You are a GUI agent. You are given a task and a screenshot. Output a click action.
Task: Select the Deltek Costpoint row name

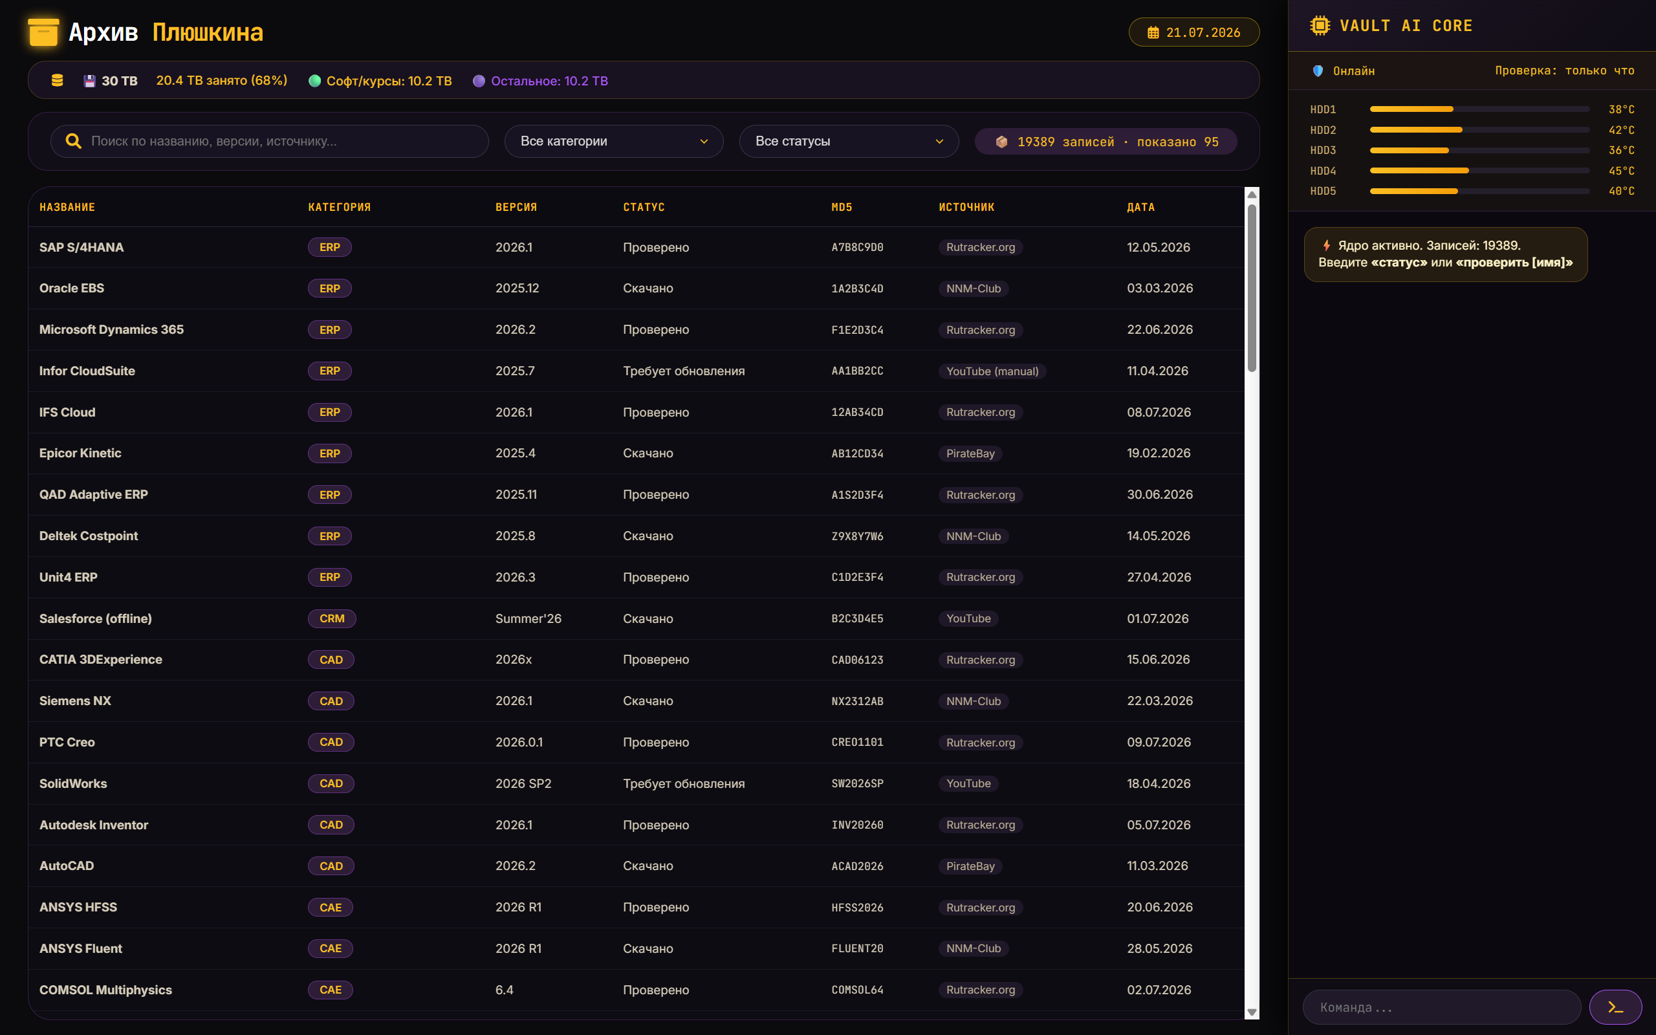coord(89,536)
